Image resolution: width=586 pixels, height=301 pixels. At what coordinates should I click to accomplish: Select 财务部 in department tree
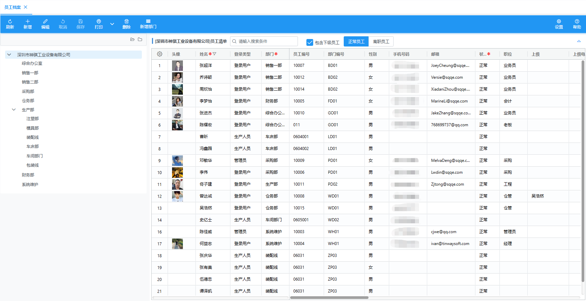point(28,175)
